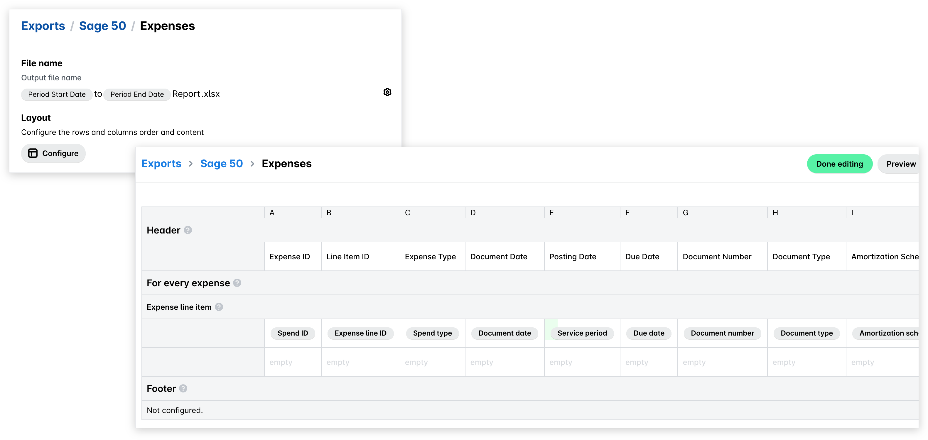Select column A header
This screenshot has height=440, width=928.
[293, 212]
